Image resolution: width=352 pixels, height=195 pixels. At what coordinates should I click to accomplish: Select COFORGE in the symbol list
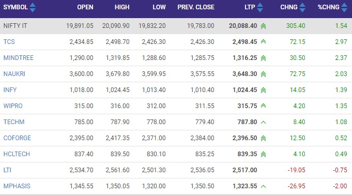tap(17, 138)
